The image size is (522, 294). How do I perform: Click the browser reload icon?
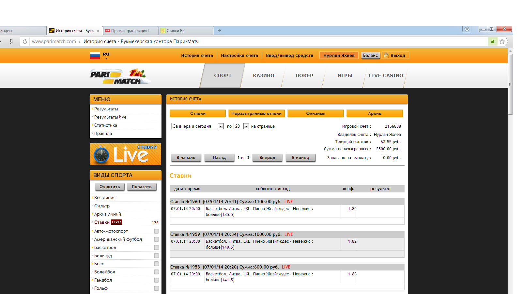point(25,41)
